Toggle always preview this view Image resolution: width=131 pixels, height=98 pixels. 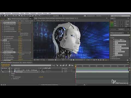pyautogui.click(x=35, y=60)
